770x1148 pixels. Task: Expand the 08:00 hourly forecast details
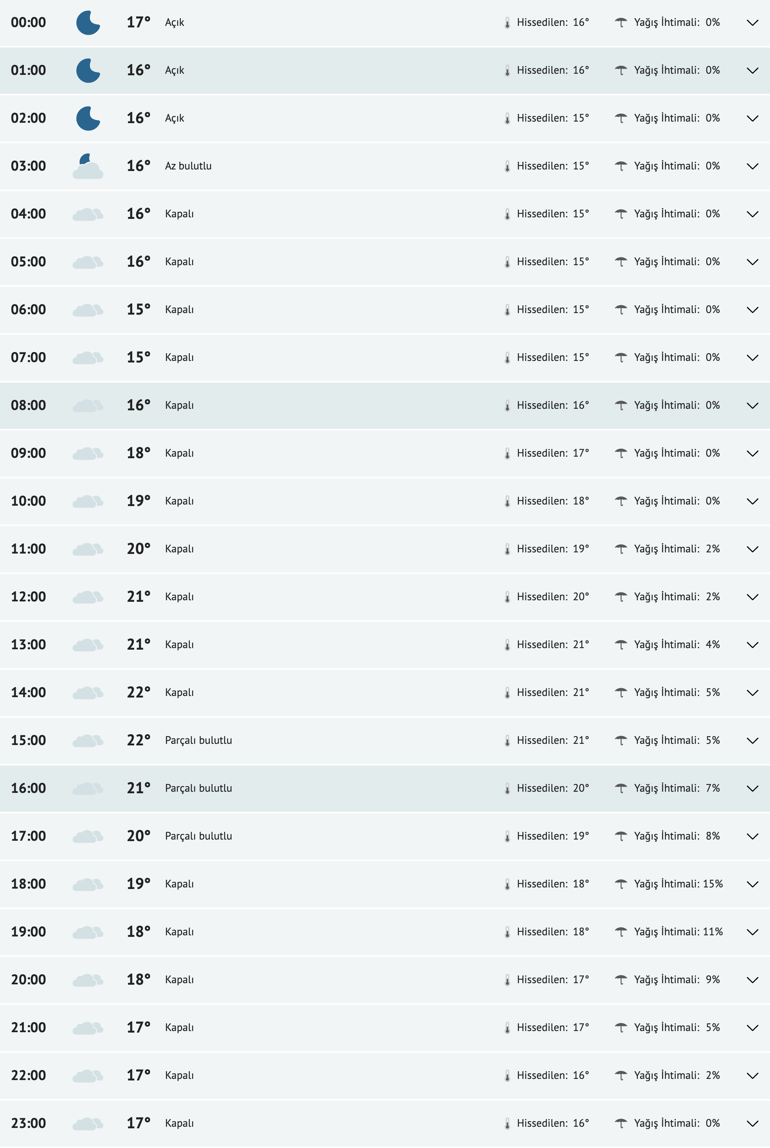(752, 405)
